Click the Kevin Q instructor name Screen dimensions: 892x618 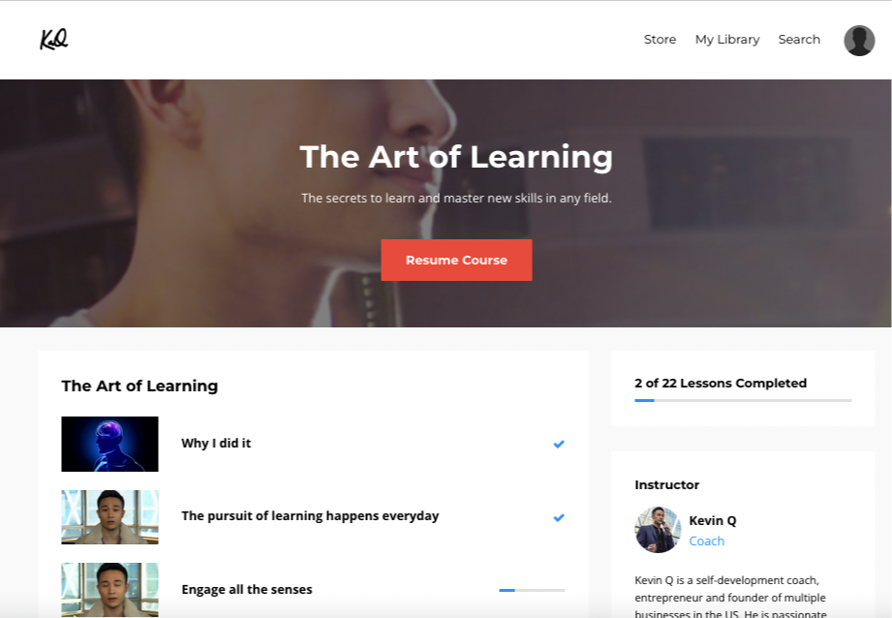[x=712, y=521]
